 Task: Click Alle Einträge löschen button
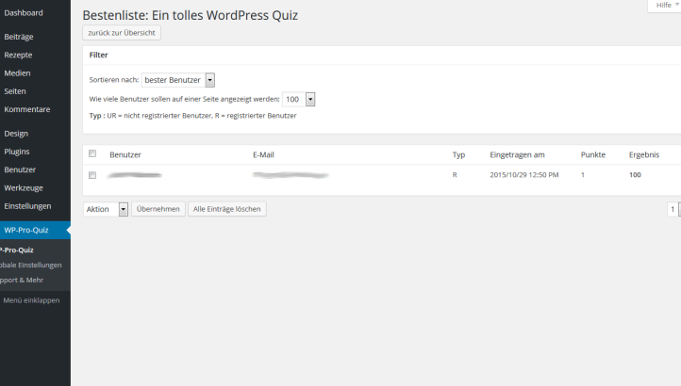click(x=226, y=209)
